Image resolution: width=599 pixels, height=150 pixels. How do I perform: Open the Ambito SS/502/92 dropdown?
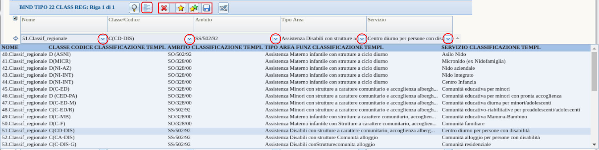tap(276, 39)
